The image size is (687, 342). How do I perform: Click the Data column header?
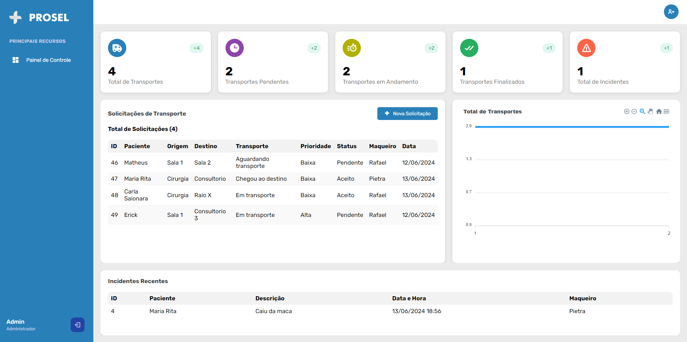[x=409, y=146]
